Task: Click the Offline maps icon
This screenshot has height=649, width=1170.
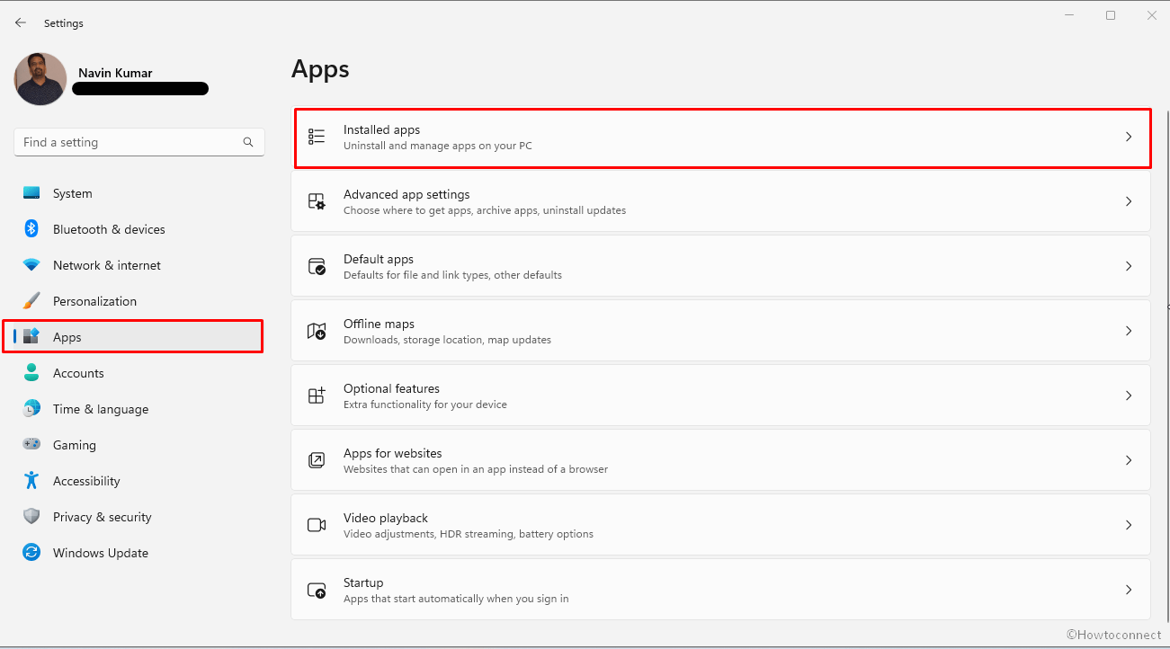Action: tap(317, 331)
